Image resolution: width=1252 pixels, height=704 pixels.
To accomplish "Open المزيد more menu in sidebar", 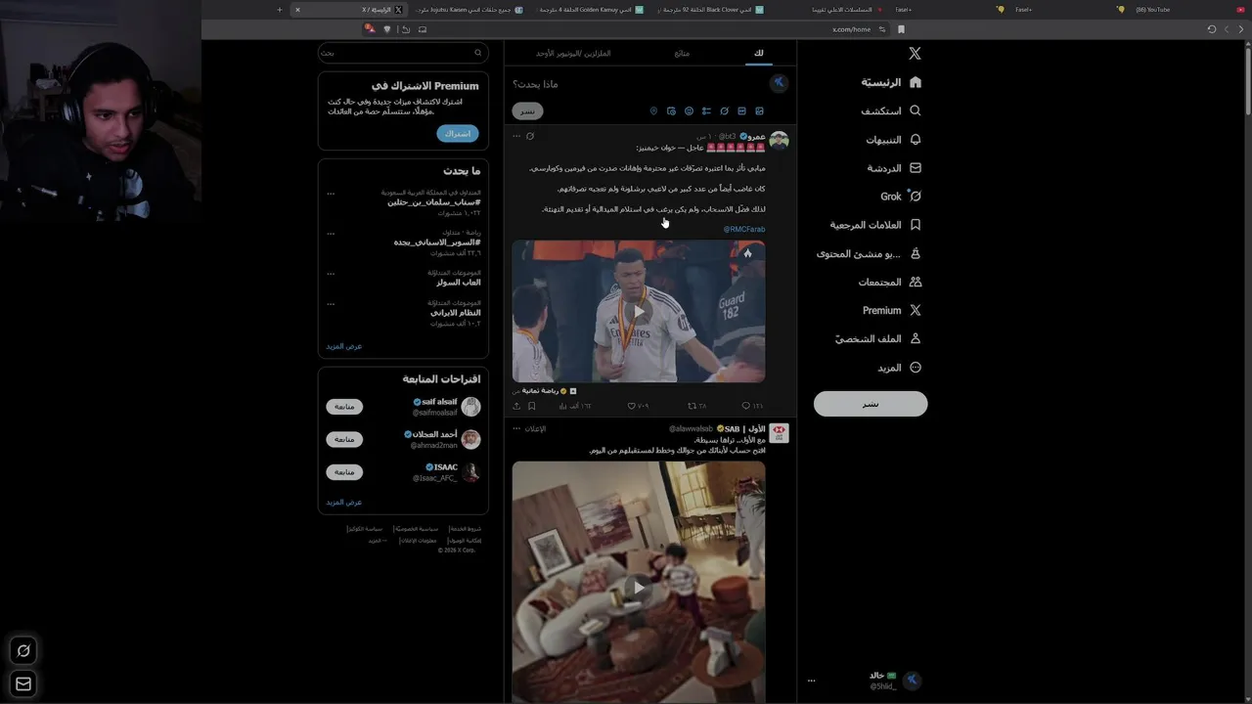I will tap(899, 368).
